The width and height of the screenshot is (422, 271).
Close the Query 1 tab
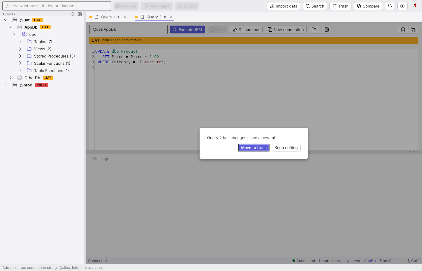(125, 17)
